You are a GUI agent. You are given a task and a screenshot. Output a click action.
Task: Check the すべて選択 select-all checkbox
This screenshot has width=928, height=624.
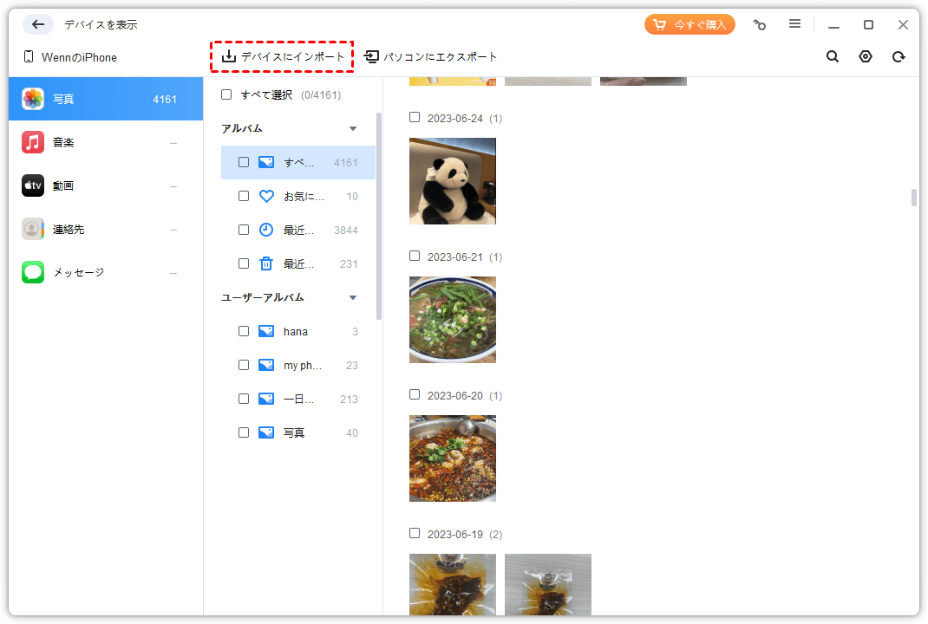click(x=226, y=94)
